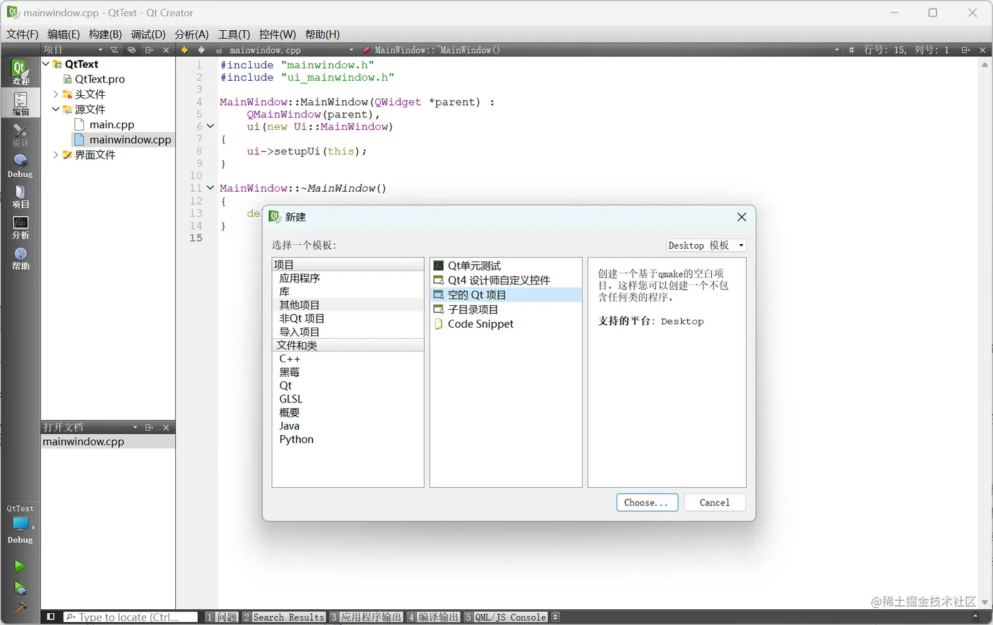Click the Choose... button
993x625 pixels.
[647, 502]
